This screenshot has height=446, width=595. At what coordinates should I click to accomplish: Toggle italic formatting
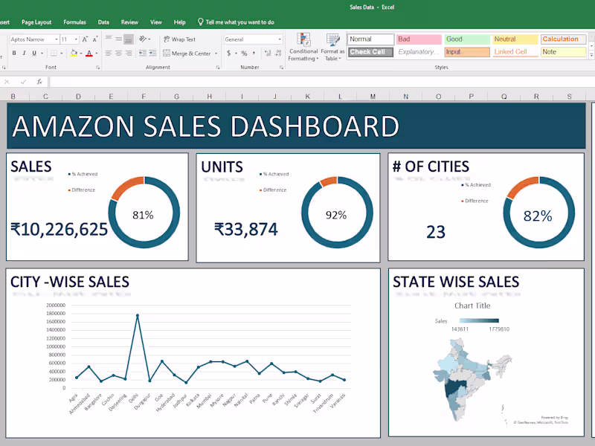tap(22, 54)
